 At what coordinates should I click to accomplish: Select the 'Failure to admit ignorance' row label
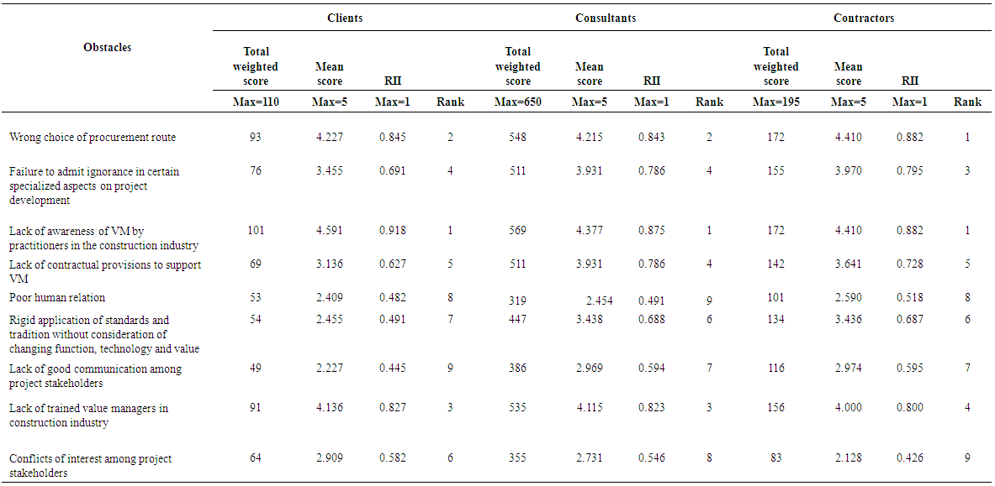pos(93,186)
